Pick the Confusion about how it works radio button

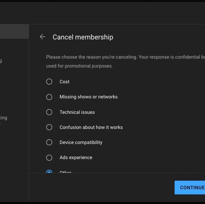click(49, 127)
